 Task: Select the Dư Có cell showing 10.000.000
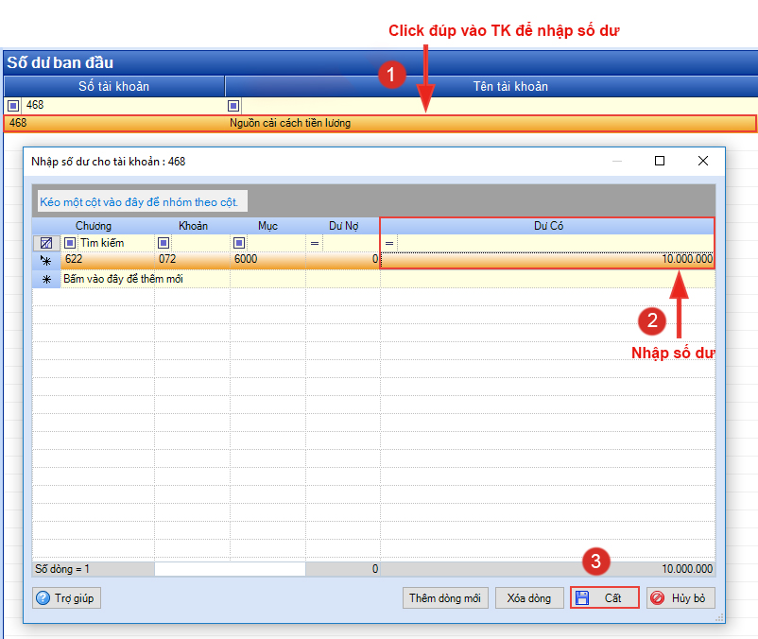point(548,259)
